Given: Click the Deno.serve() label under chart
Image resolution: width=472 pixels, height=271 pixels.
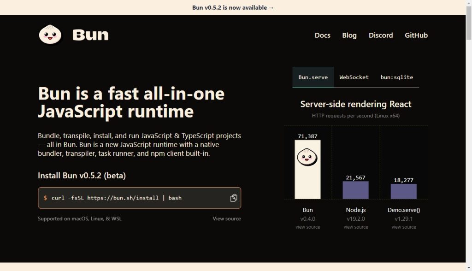Looking at the screenshot, I should pos(404,210).
